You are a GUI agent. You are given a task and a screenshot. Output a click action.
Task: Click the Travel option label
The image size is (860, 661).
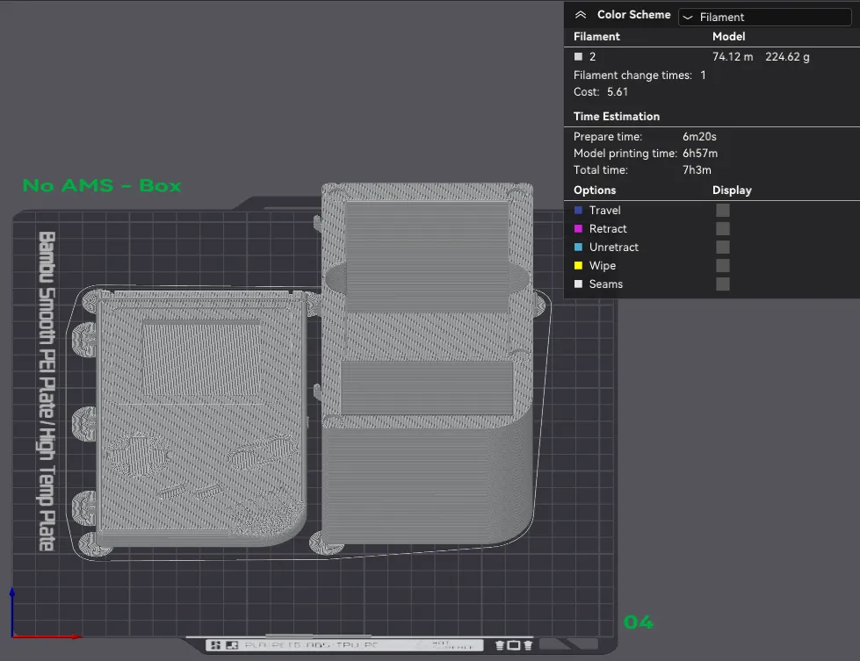coord(605,210)
